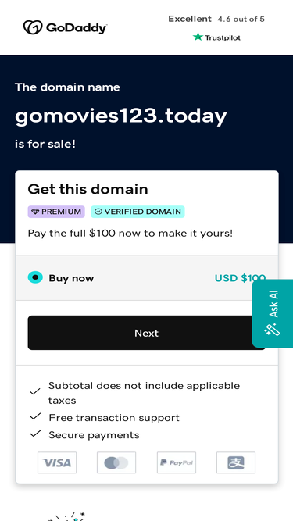293x521 pixels.
Task: Click the Mastercard payment icon
Action: (x=116, y=462)
